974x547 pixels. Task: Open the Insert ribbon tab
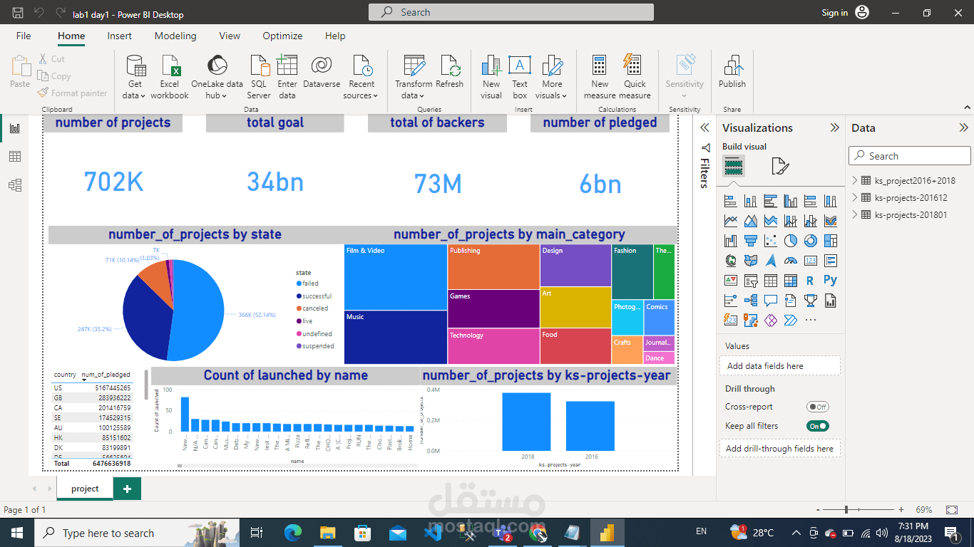coord(119,36)
